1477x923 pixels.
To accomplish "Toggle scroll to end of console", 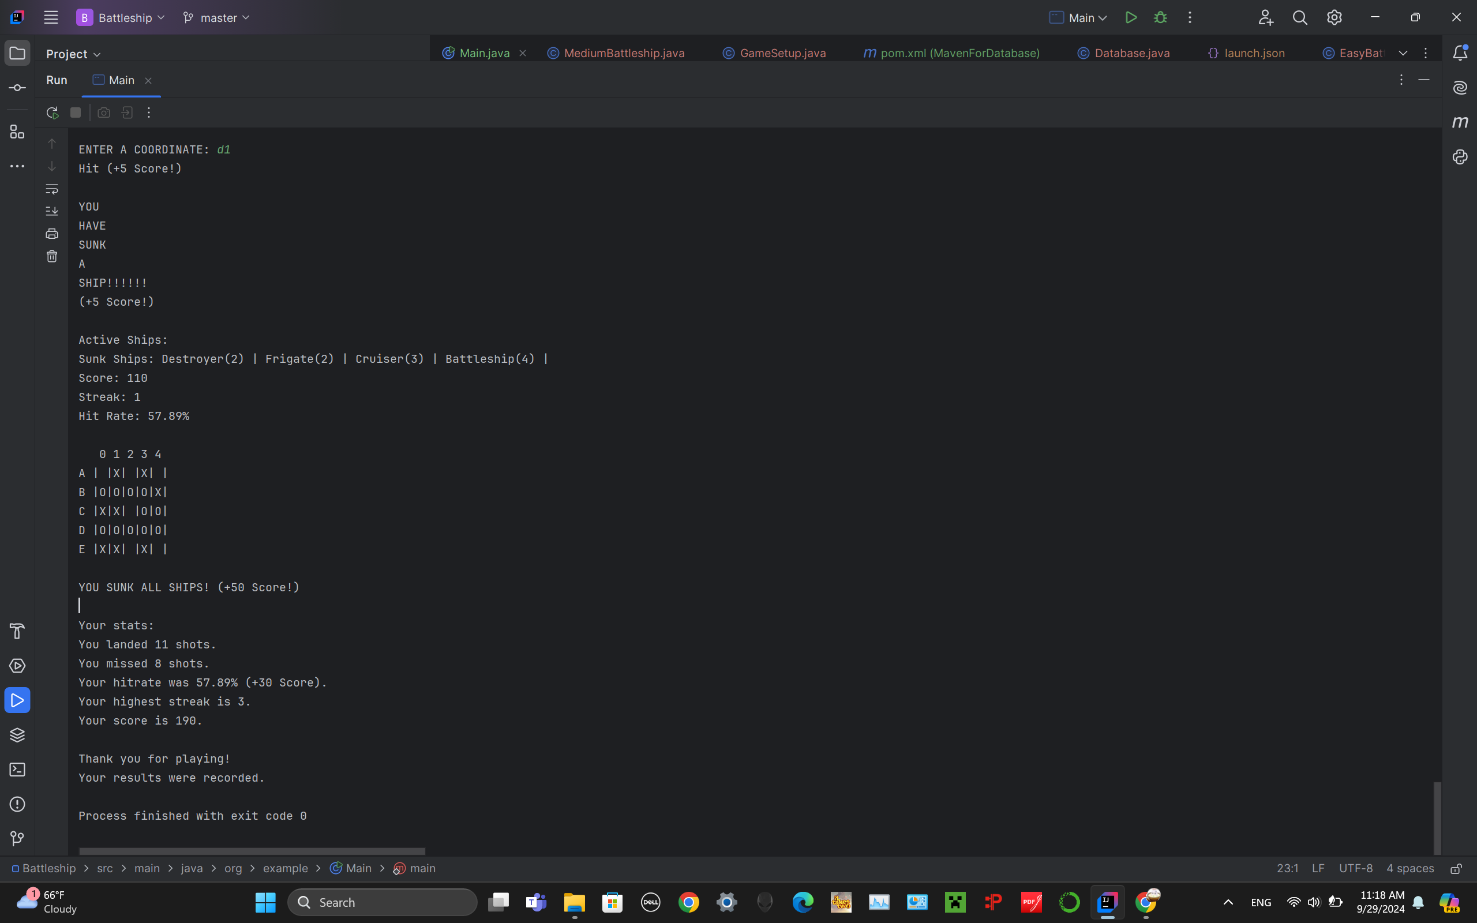I will (x=52, y=211).
